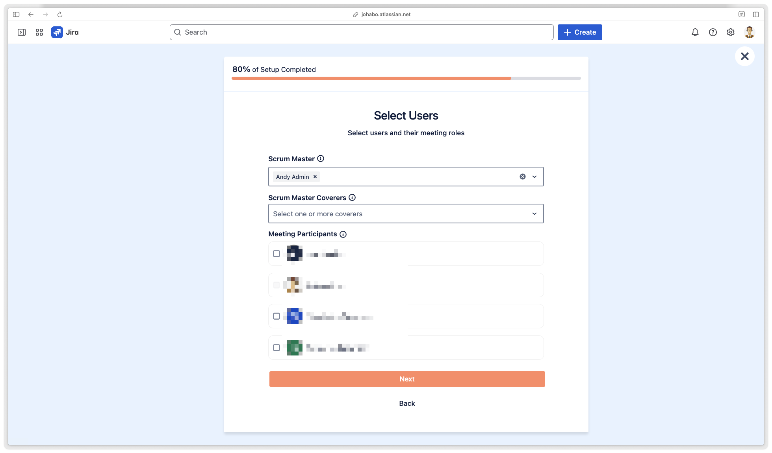
Task: Check the fourth meeting participant checkbox
Action: coord(277,348)
